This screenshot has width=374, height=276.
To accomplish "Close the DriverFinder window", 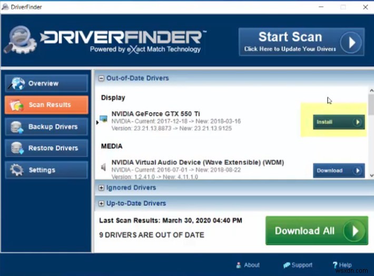I will [365, 7].
